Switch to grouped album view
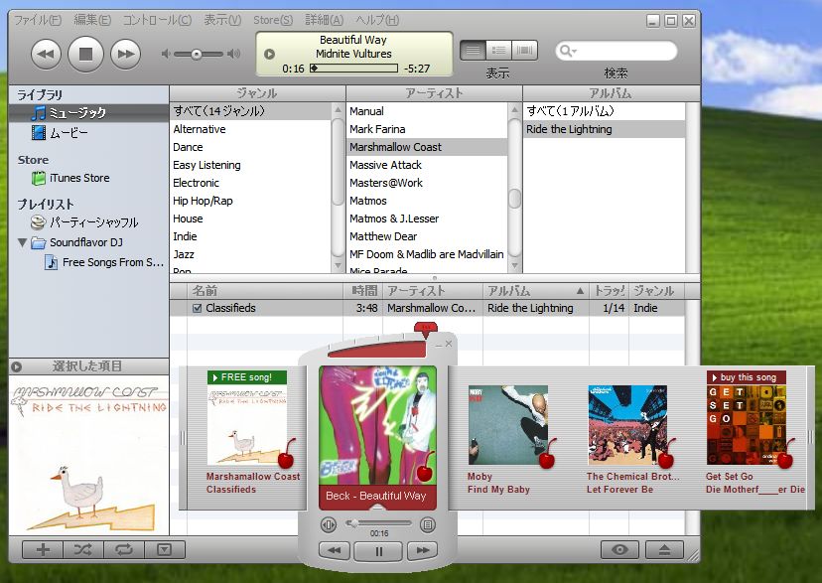Viewport: 822px width, 583px height. pos(498,51)
